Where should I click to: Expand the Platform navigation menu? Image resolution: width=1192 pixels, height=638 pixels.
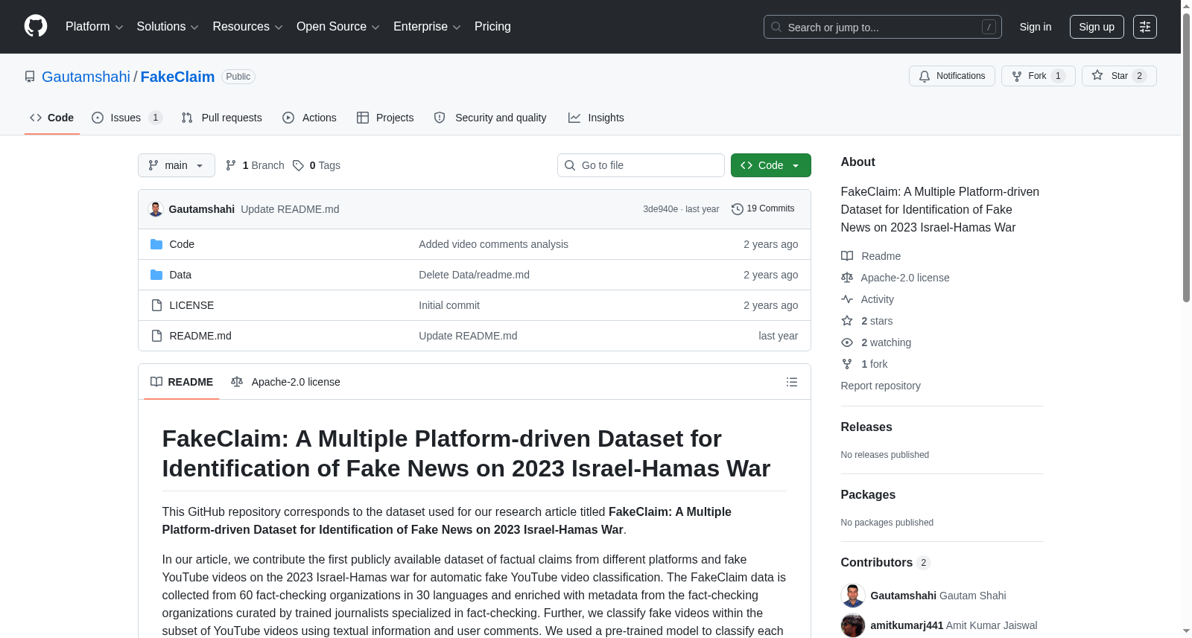tap(94, 27)
